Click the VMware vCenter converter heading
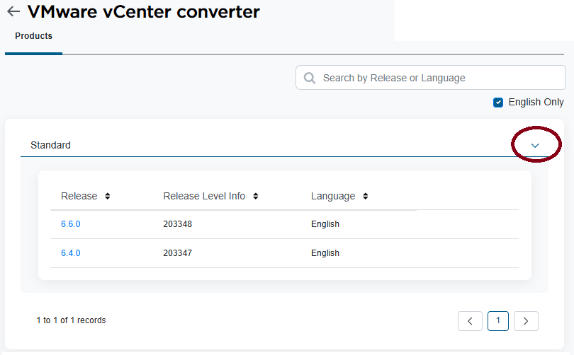Screen dimensions: 574x355 coord(143,12)
